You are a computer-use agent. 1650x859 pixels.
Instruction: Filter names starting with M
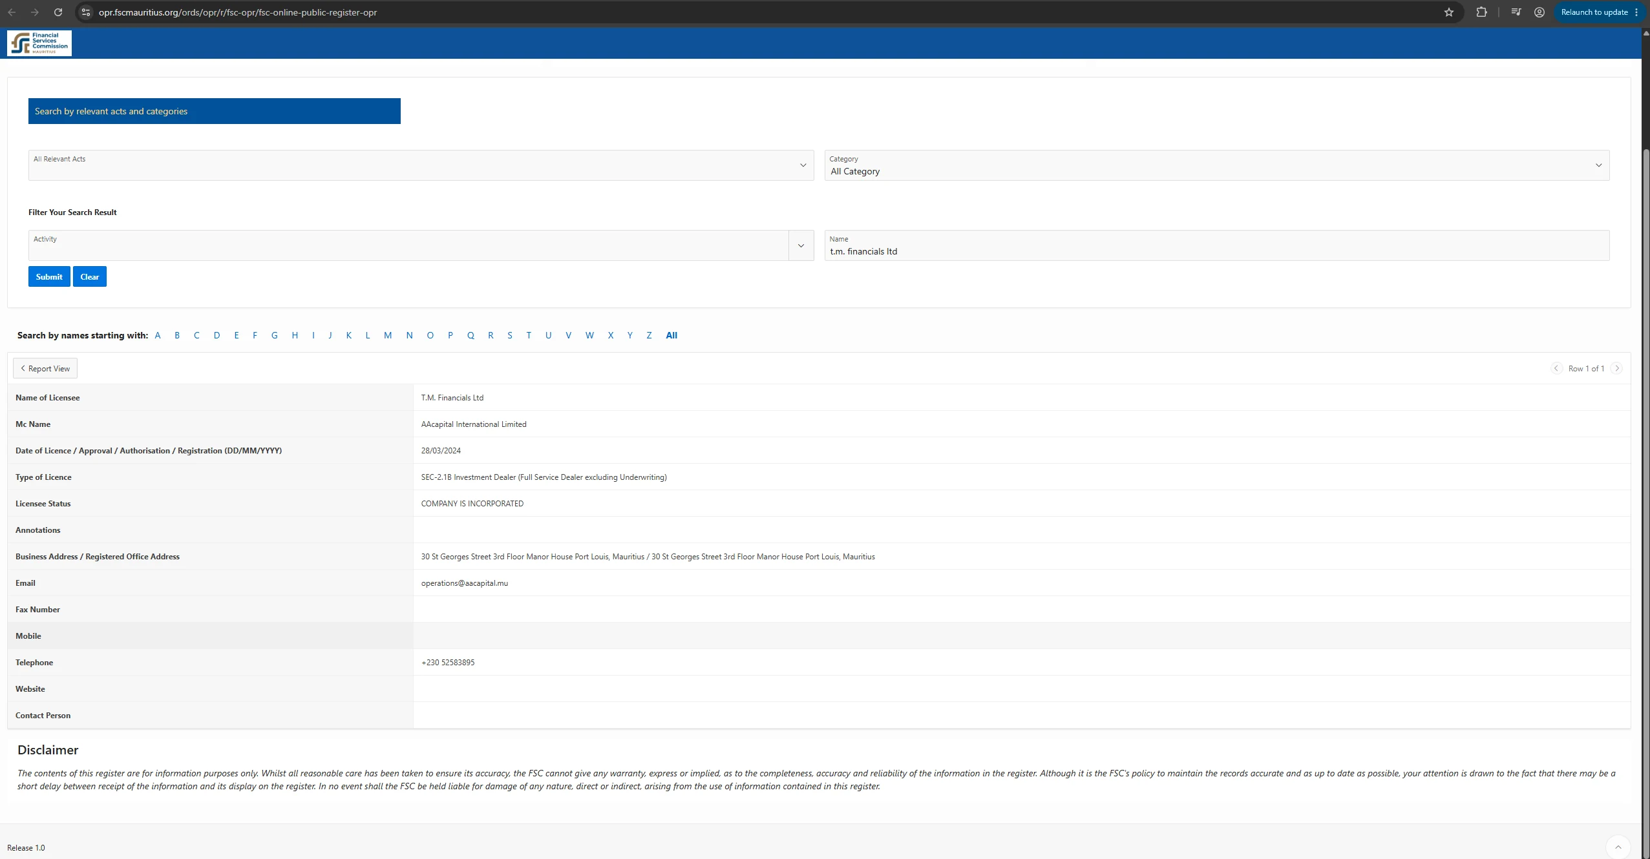[388, 335]
